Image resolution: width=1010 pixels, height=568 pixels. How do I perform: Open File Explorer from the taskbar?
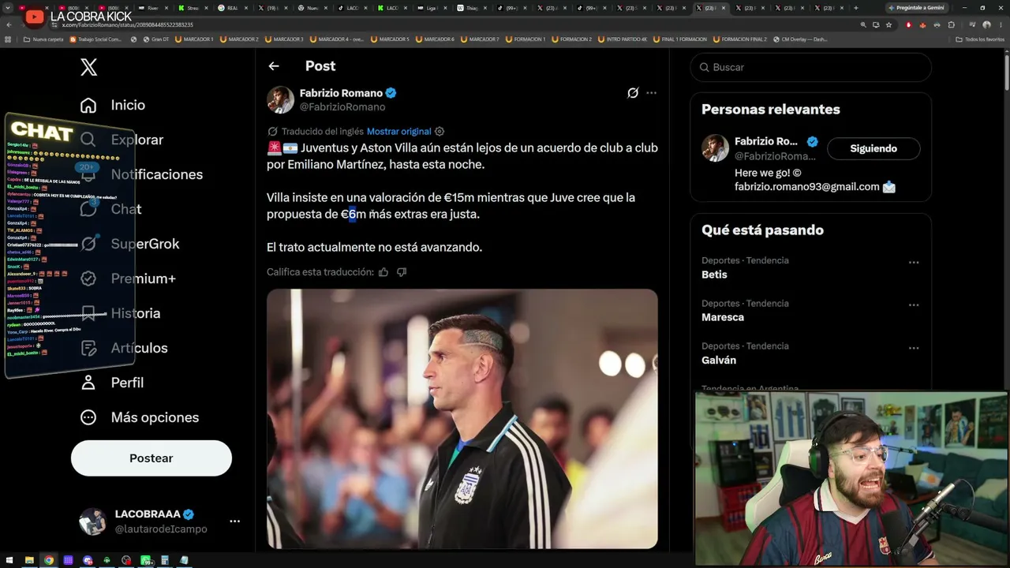click(29, 560)
